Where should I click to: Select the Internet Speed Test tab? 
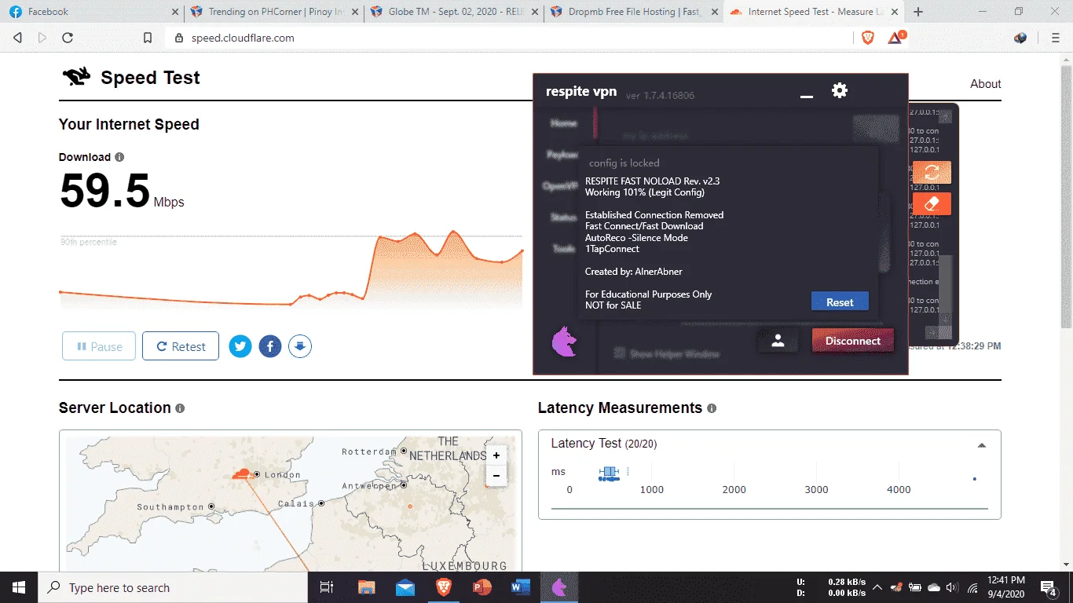pyautogui.click(x=815, y=12)
